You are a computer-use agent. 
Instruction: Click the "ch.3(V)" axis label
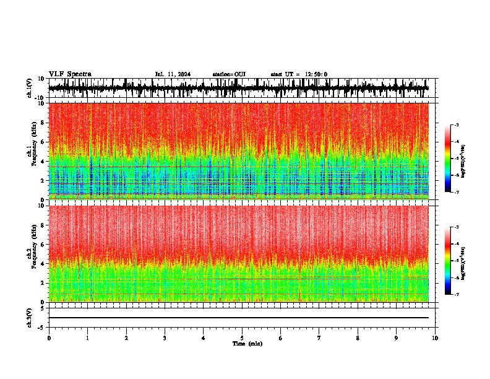[x=30, y=318]
